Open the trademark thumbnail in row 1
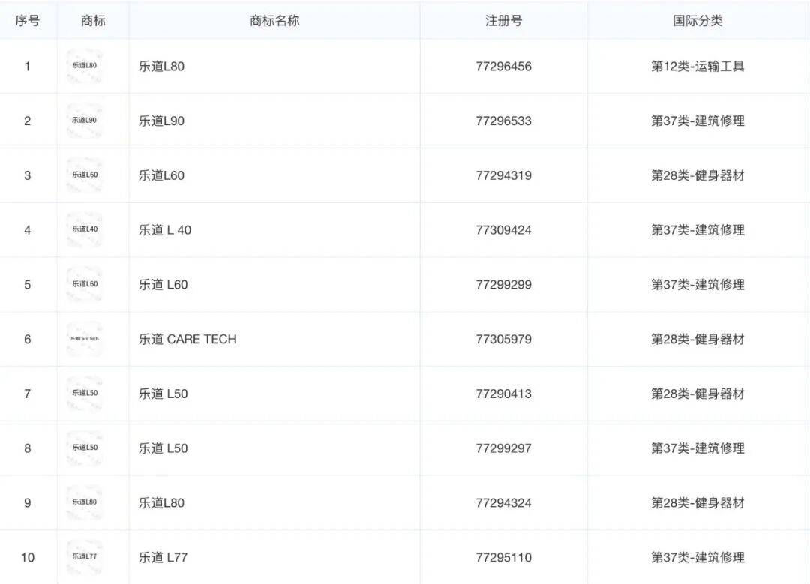 coord(84,66)
